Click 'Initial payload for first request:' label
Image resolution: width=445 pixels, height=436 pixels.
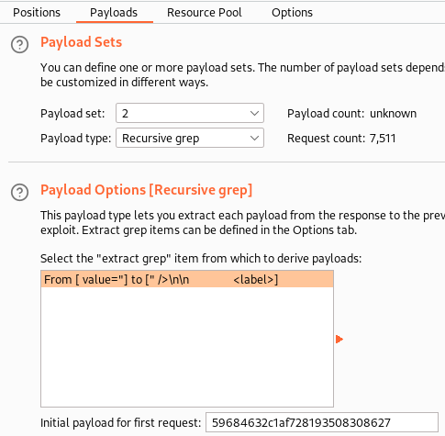[120, 423]
